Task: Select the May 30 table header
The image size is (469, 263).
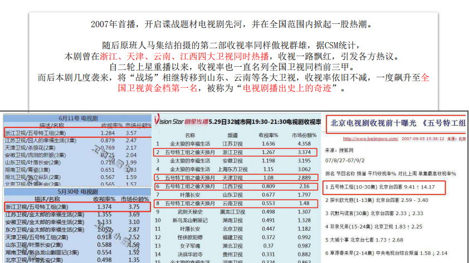Action: click(x=77, y=191)
